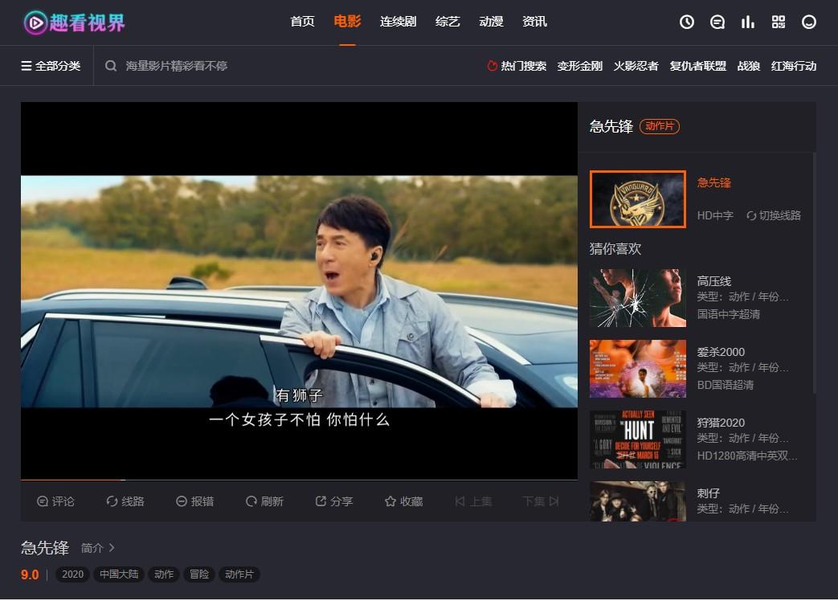Viewport: 838px width, 601px height.
Task: Open the 资讯 tab
Action: click(534, 22)
